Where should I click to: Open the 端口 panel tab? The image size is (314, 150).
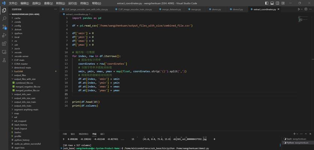click(102, 134)
